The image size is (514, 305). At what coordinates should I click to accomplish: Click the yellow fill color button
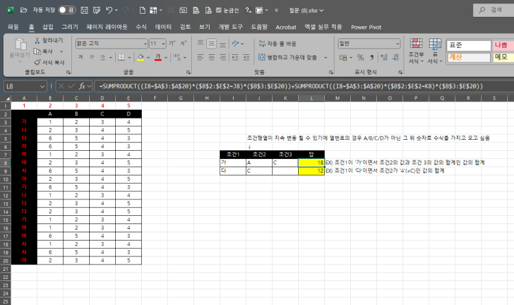(x=140, y=58)
